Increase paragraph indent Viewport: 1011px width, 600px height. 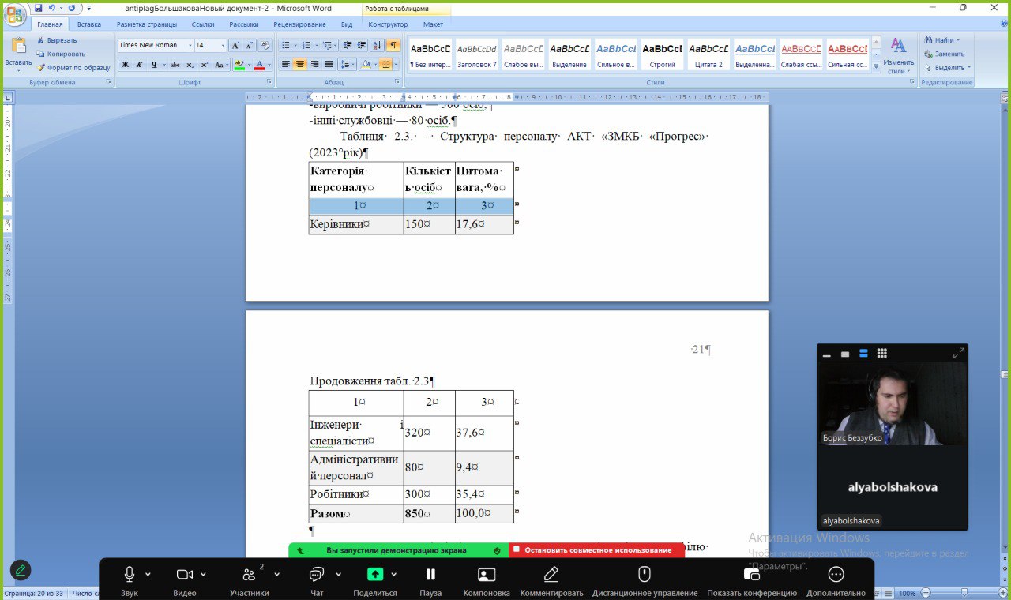click(361, 45)
